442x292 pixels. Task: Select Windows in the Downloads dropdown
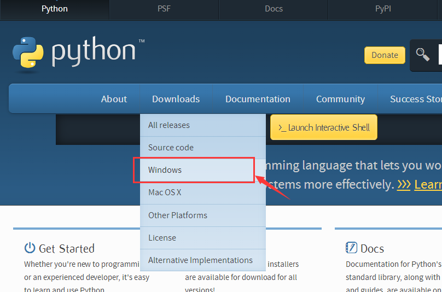[165, 170]
